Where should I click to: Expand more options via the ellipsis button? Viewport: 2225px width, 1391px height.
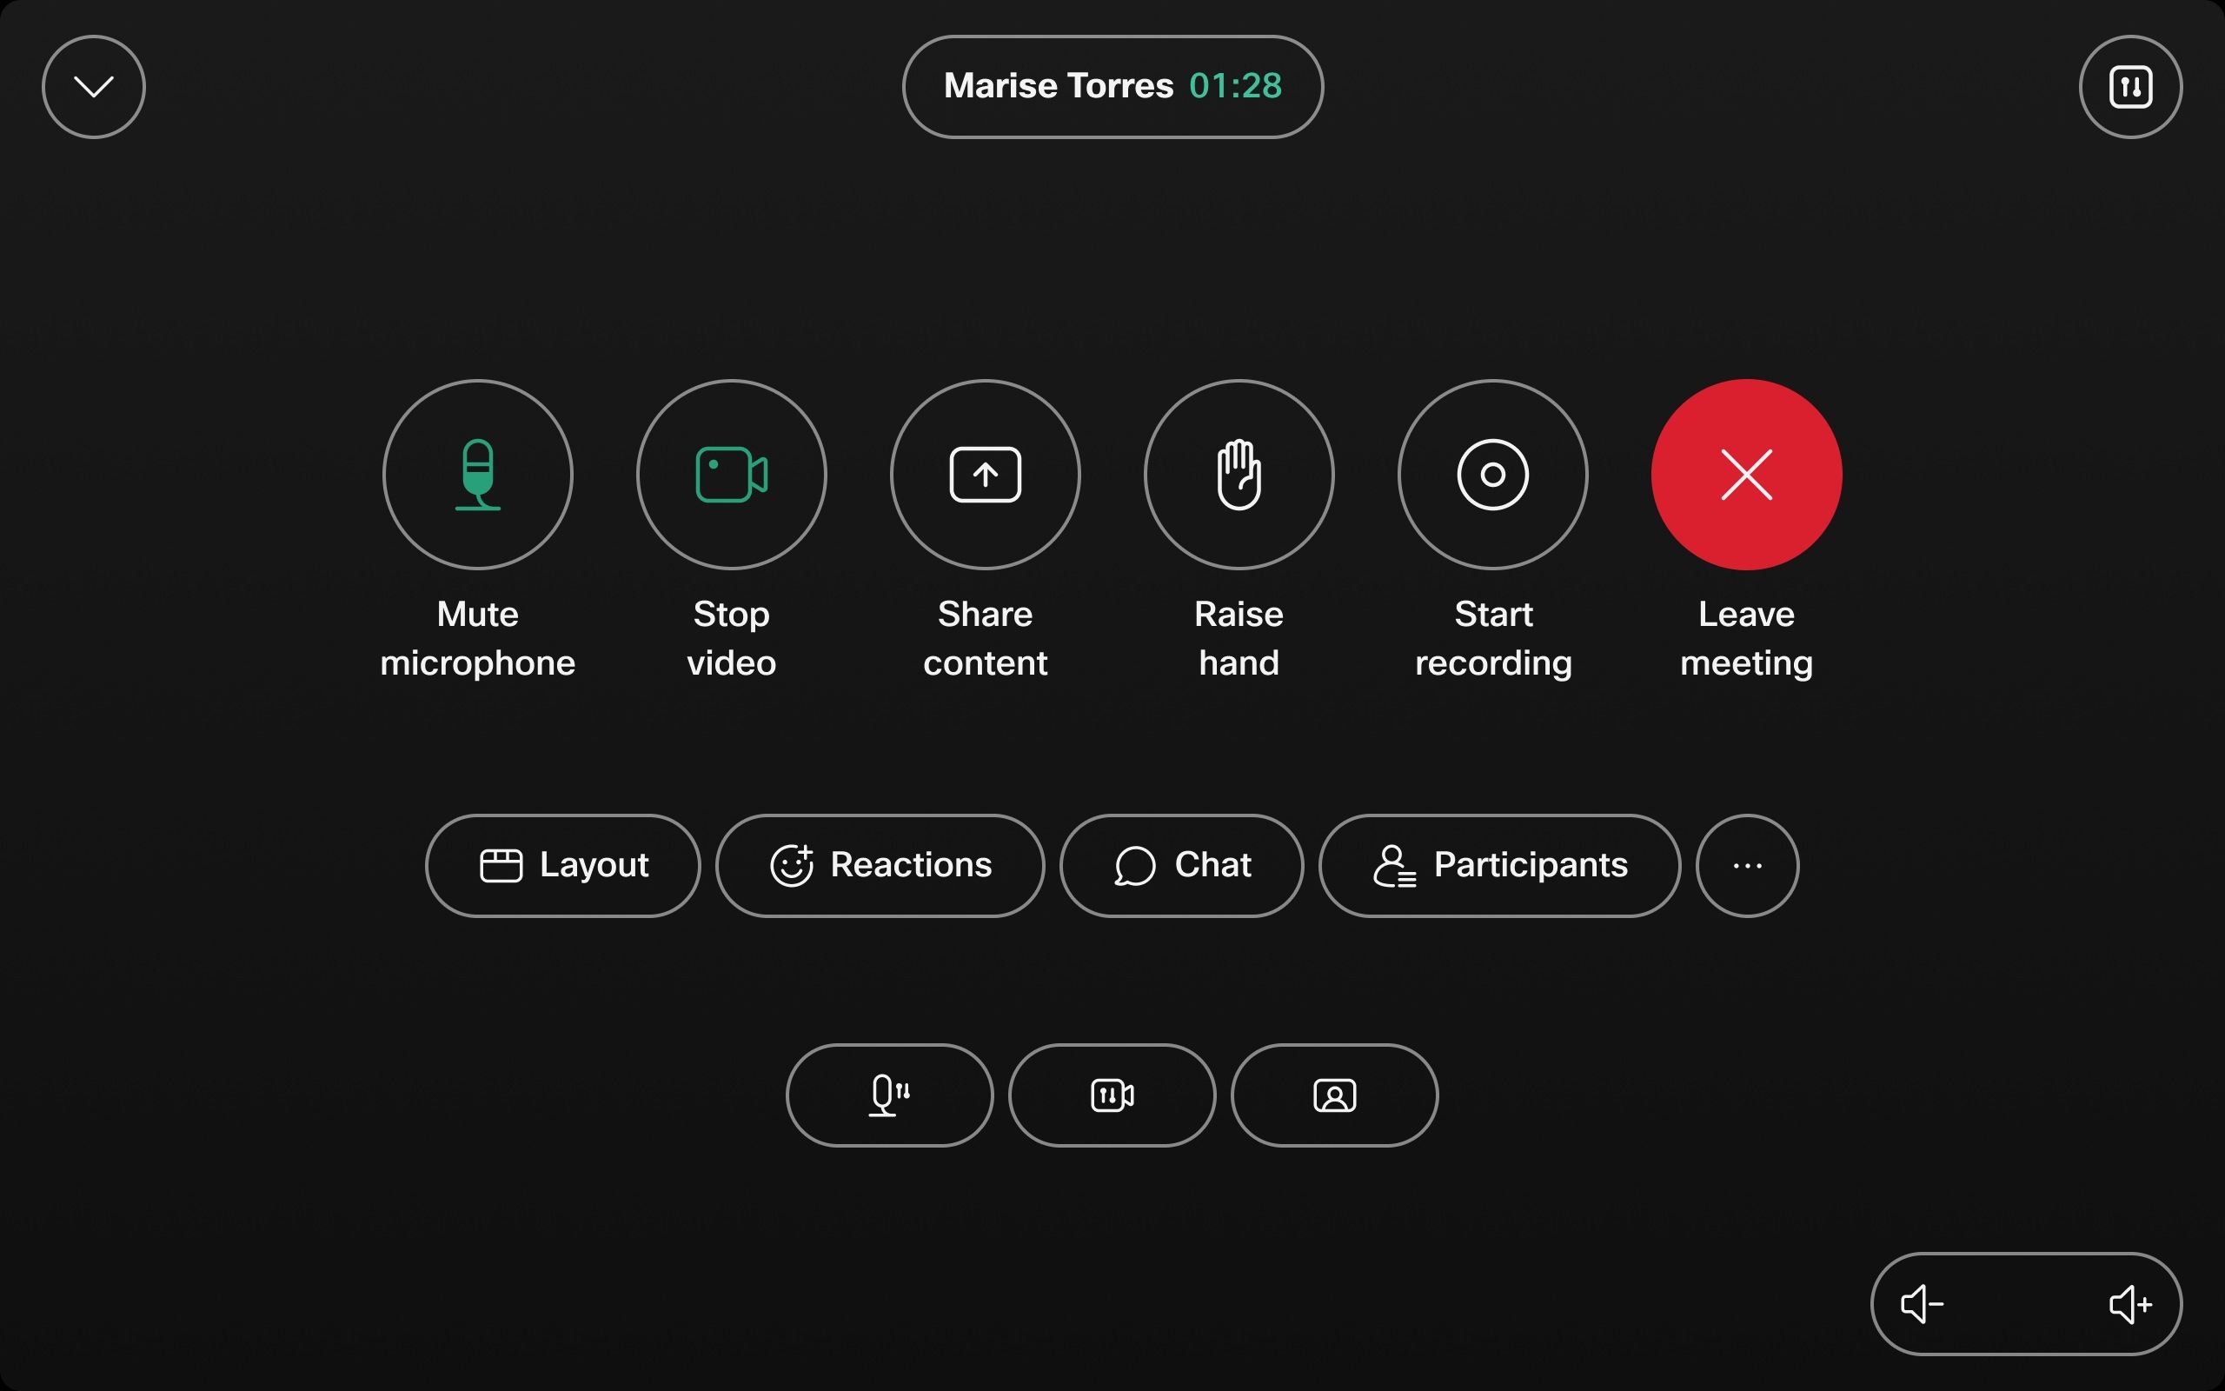(x=1746, y=866)
